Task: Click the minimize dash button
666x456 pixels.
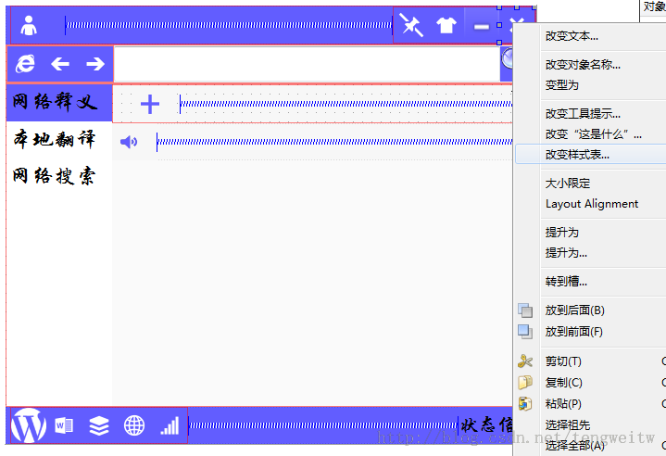Action: point(482,27)
